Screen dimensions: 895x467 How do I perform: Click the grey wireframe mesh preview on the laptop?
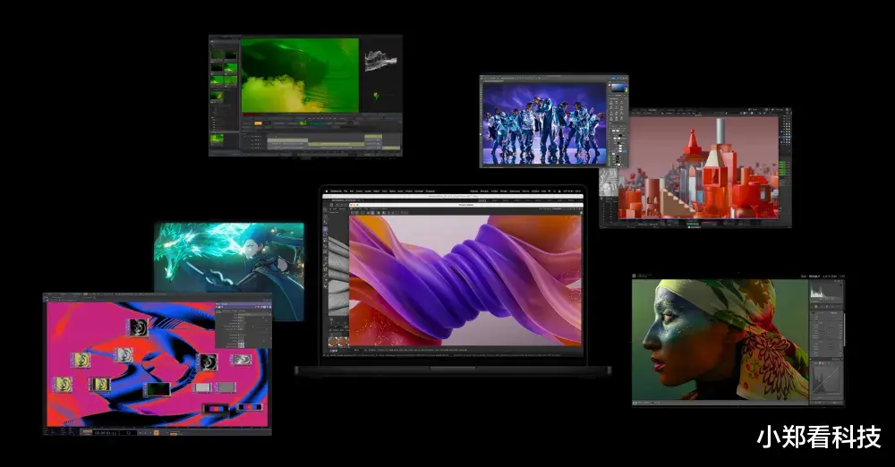[x=338, y=276]
